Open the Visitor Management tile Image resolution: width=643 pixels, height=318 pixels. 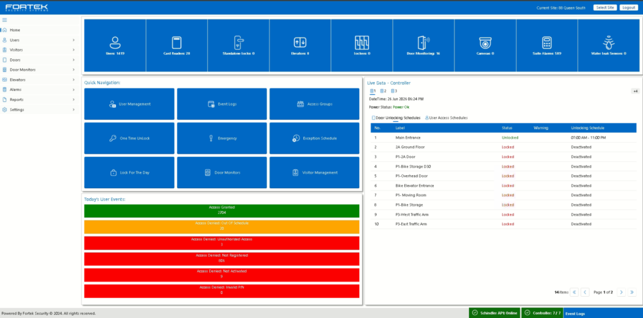[314, 172]
